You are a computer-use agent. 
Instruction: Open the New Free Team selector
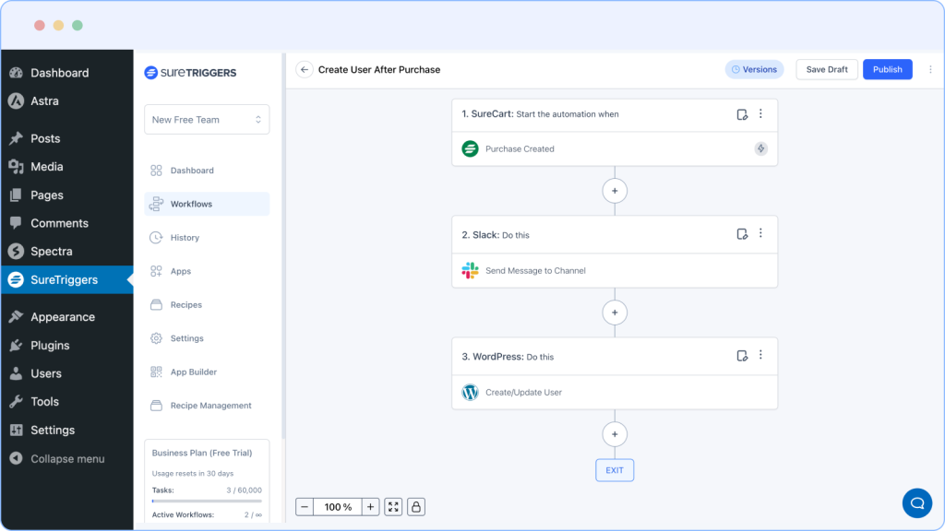click(x=207, y=119)
